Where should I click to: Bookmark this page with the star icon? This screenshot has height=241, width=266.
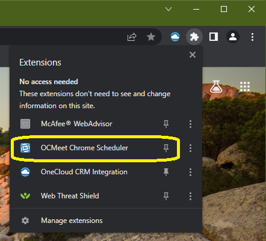click(x=151, y=37)
